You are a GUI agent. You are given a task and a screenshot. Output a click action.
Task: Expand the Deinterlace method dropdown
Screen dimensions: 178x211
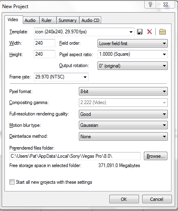click(x=123, y=136)
